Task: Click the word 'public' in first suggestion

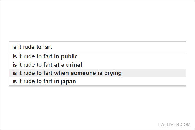Action: point(69,57)
